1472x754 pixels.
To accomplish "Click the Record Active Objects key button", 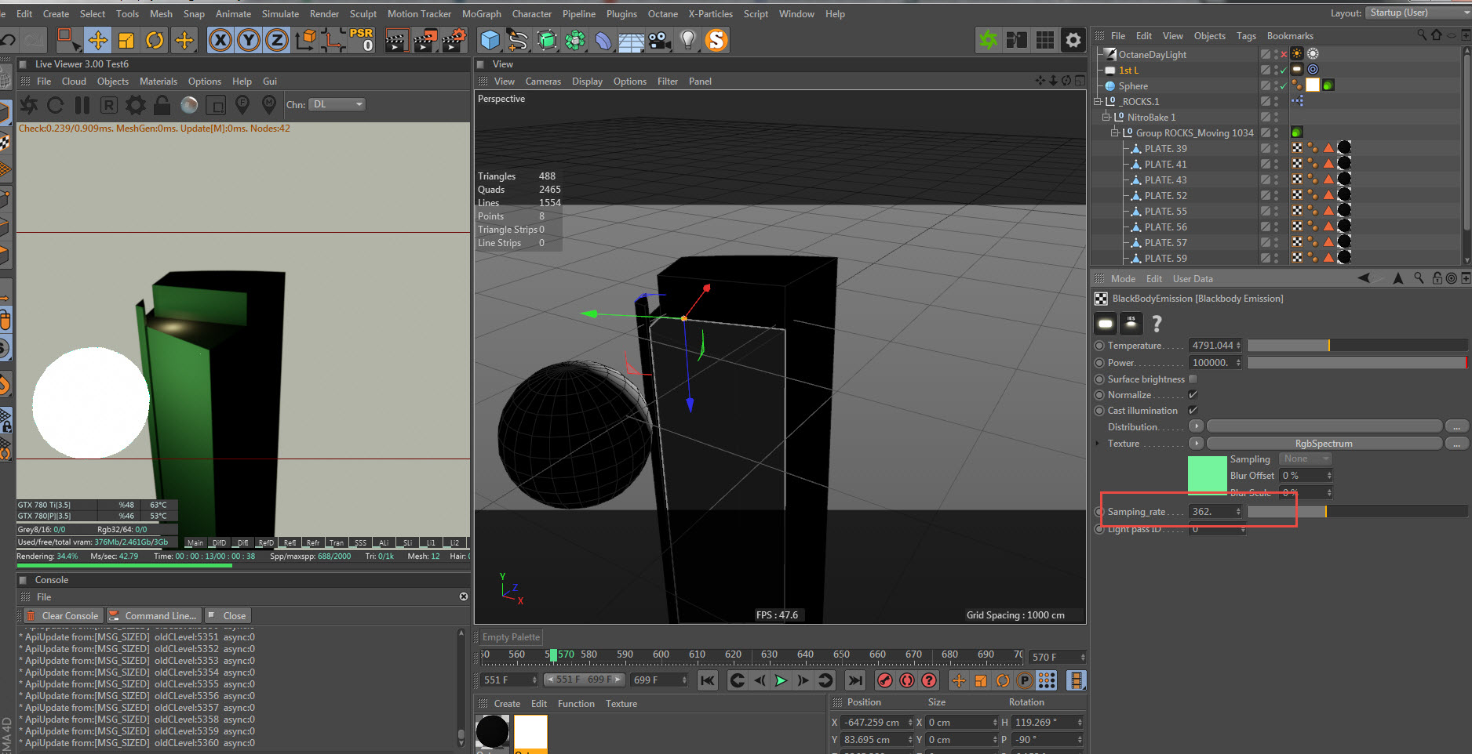I will (884, 680).
